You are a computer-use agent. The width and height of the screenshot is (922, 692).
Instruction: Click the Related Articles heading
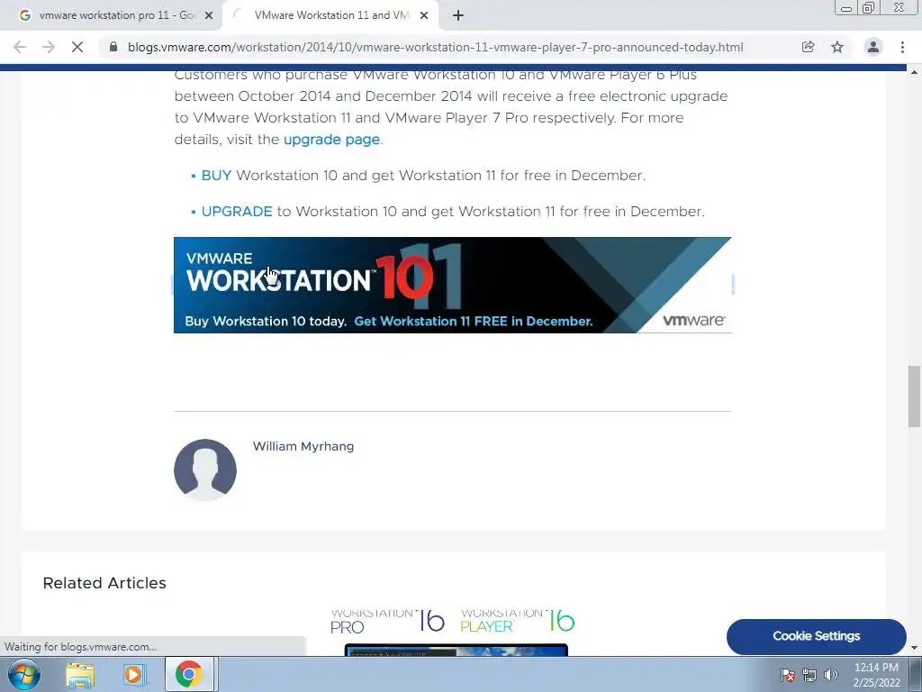pos(104,583)
